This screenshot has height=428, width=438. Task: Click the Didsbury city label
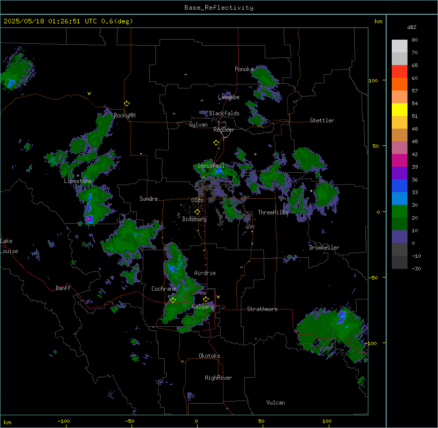coord(195,219)
